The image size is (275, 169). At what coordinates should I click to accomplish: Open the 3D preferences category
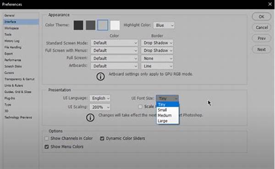[6, 111]
